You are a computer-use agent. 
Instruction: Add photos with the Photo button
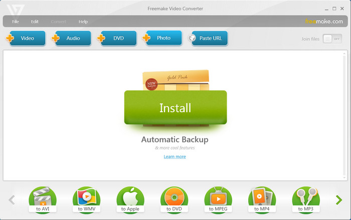pos(162,38)
